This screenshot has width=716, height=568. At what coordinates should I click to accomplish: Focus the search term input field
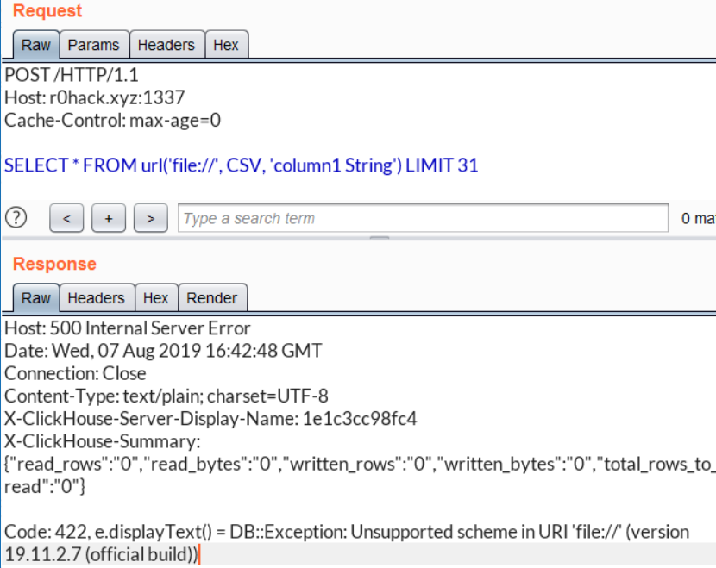click(x=423, y=218)
